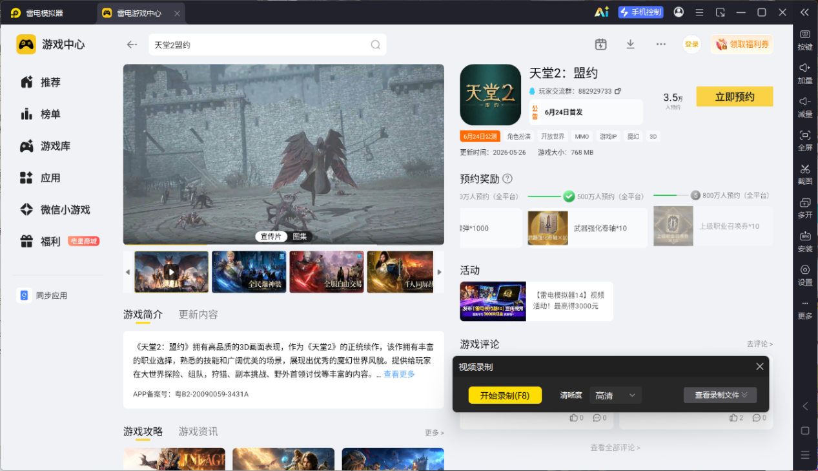Click 领取福利券 coupon button
Image resolution: width=818 pixels, height=471 pixels.
coord(742,44)
